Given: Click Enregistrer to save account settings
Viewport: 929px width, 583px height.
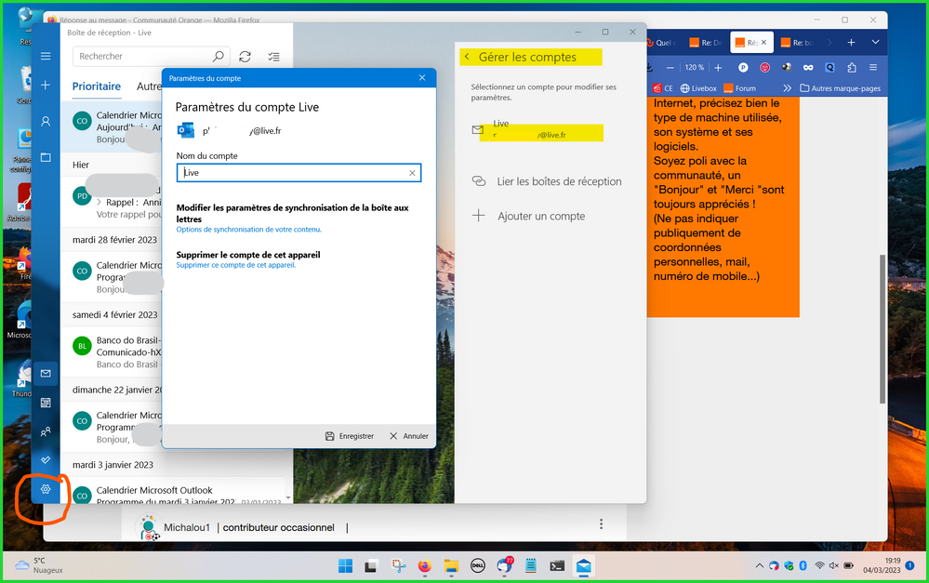Looking at the screenshot, I should click(x=350, y=436).
